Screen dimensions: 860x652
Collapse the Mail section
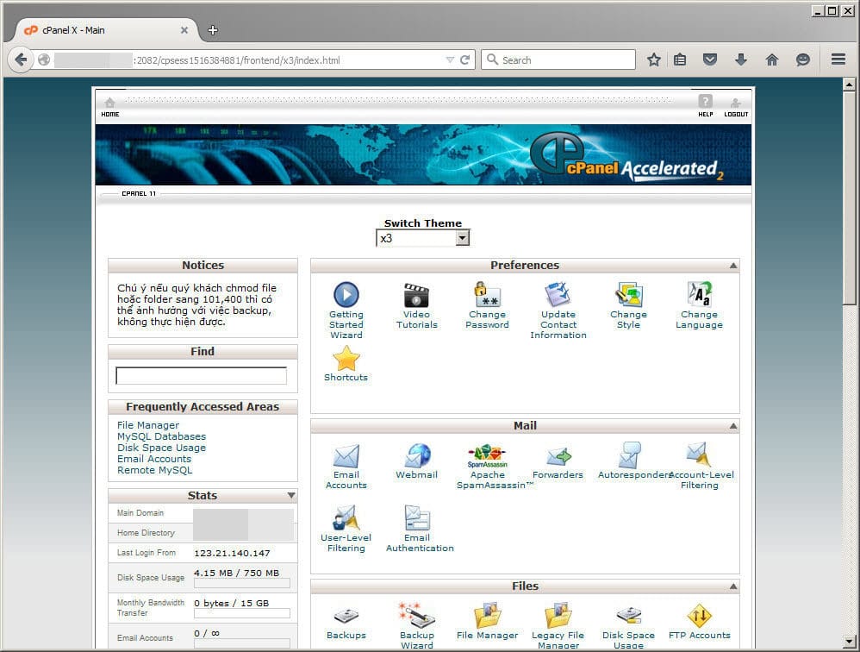(733, 426)
